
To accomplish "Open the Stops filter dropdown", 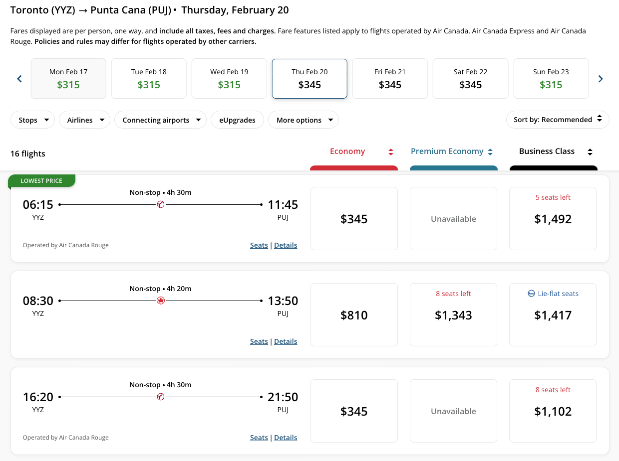I will 32,120.
